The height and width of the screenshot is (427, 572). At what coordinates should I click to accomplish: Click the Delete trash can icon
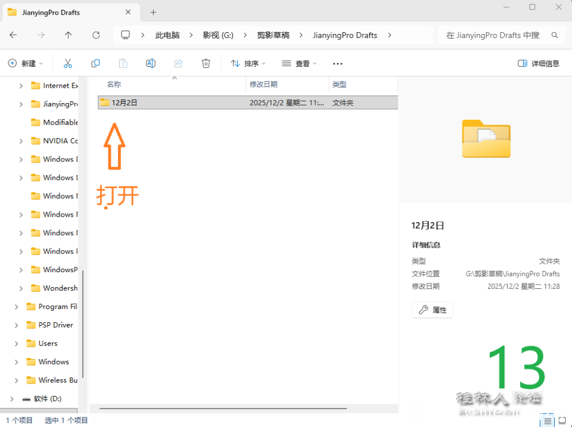[206, 63]
